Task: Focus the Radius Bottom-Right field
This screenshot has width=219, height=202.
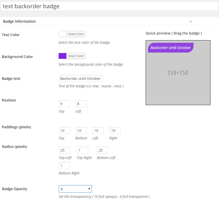Action: [x=64, y=166]
